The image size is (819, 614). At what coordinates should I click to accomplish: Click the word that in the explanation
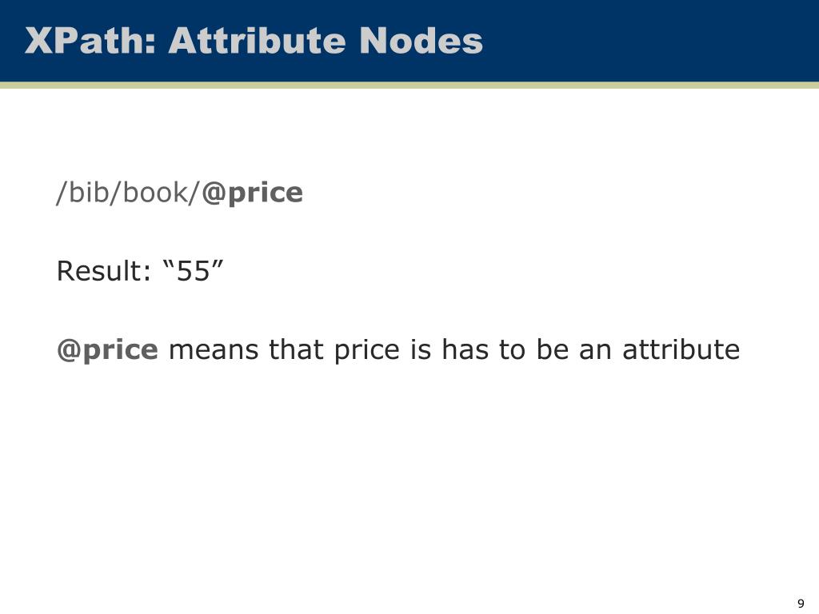[x=296, y=350]
